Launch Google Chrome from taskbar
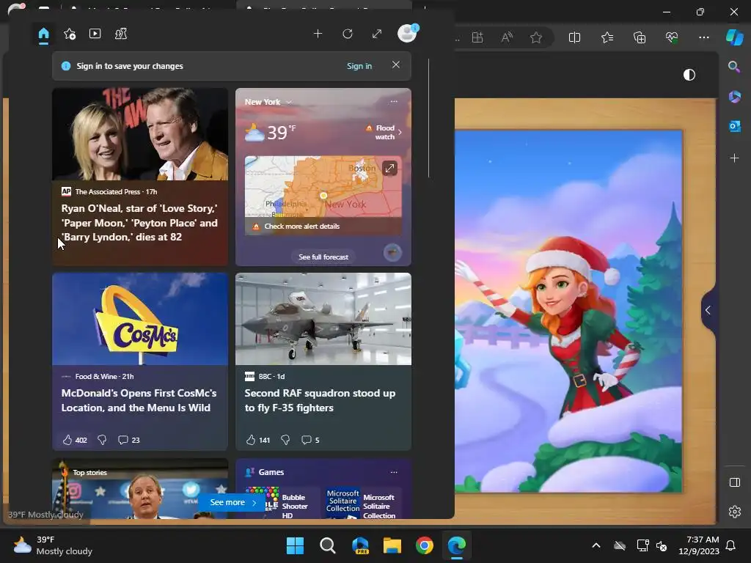Viewport: 751px width, 563px height. tap(425, 545)
